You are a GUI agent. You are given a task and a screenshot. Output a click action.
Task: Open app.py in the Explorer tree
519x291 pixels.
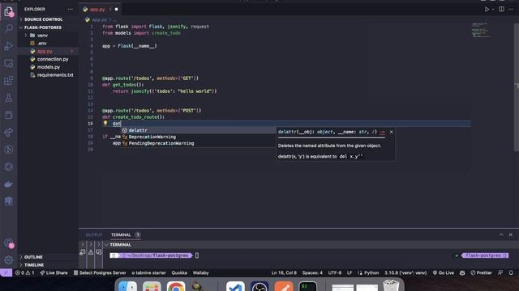45,51
